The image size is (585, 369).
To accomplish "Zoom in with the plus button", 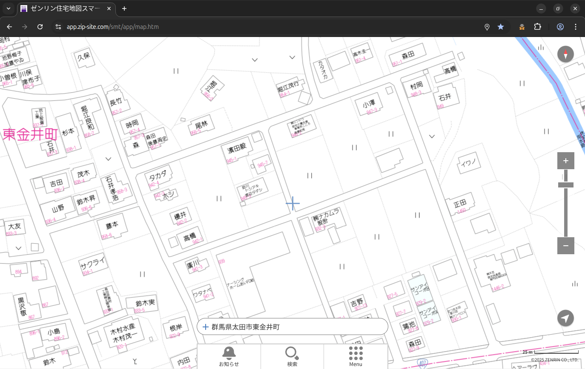I will [565, 161].
